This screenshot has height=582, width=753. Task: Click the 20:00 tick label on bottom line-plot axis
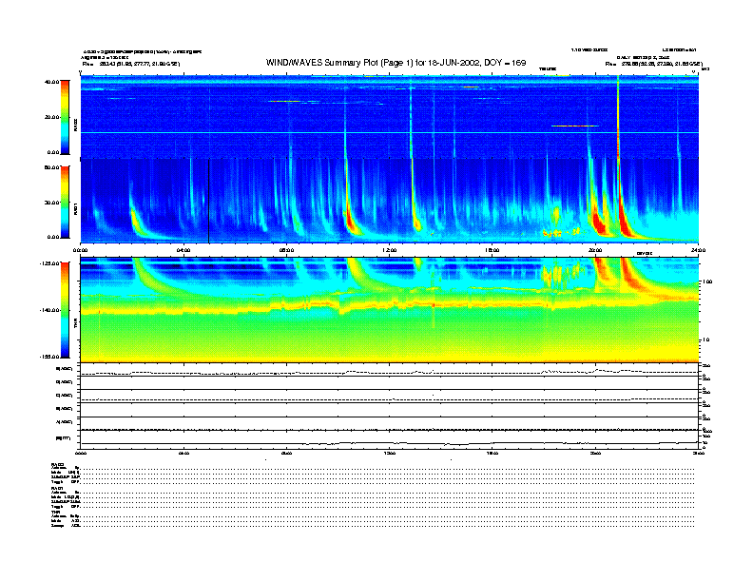tap(595, 453)
